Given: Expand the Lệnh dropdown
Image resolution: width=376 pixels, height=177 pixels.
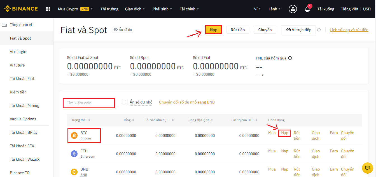Looking at the screenshot, I should (x=275, y=9).
